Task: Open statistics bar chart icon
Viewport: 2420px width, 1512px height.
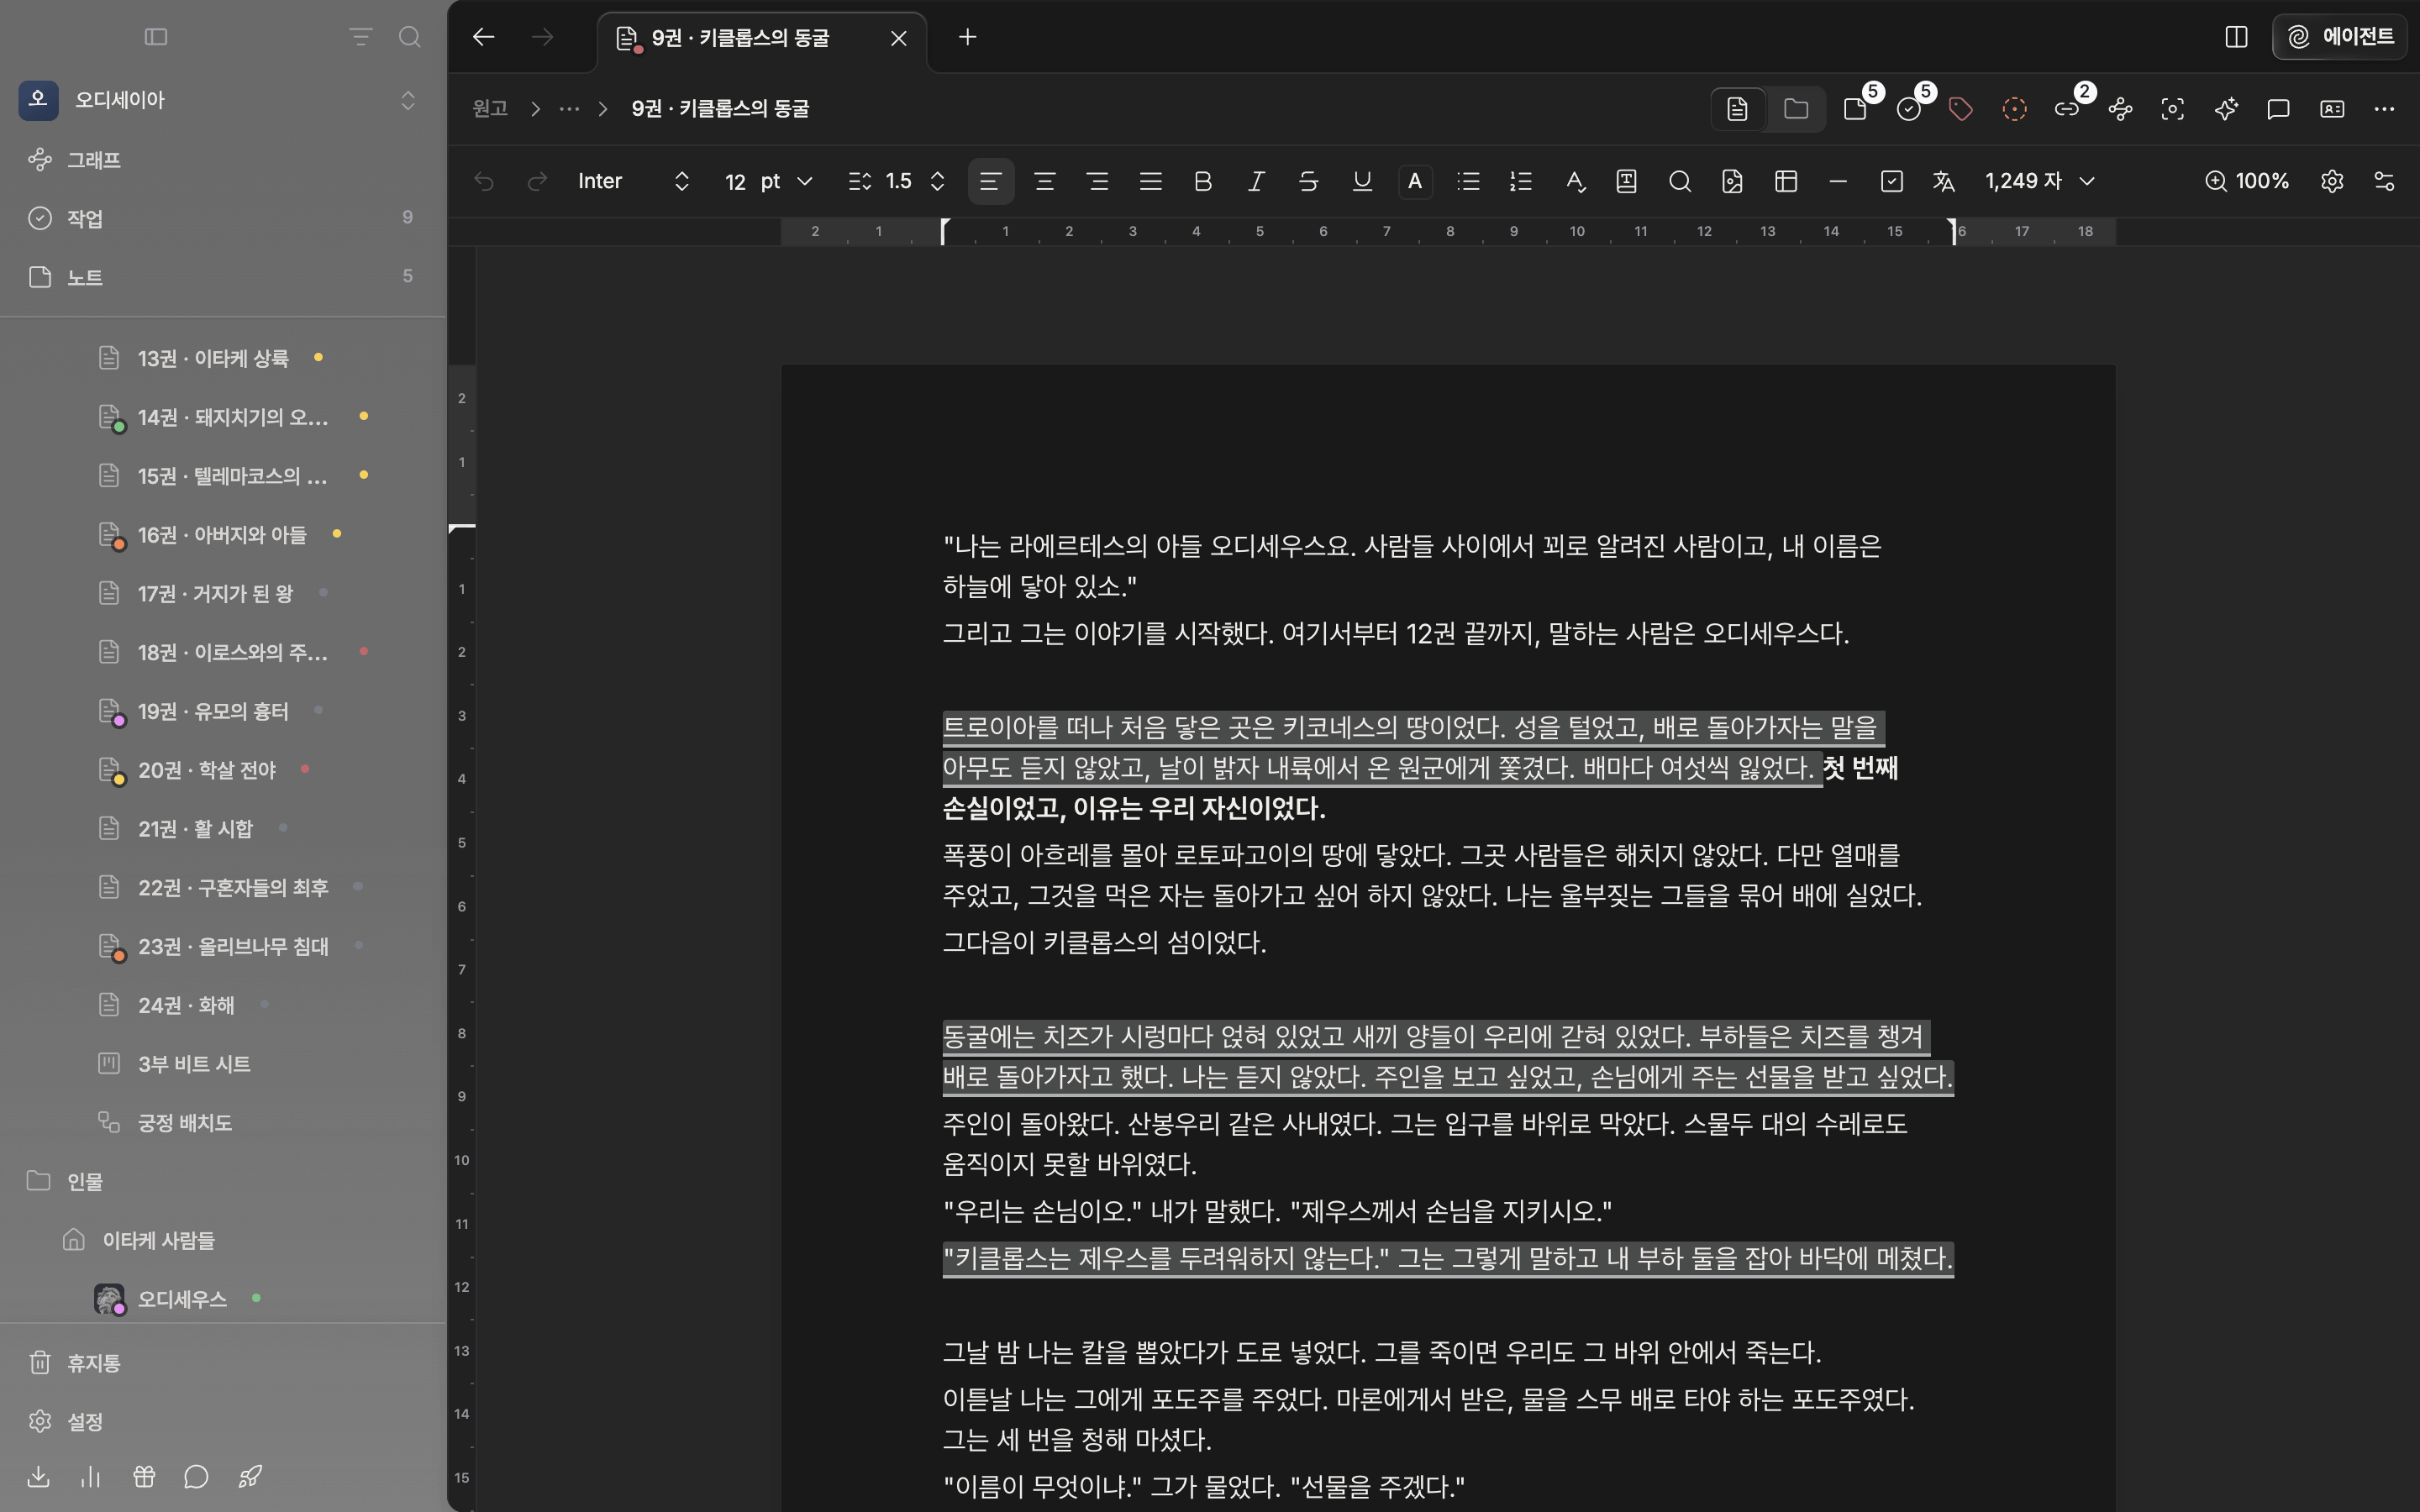Action: pyautogui.click(x=91, y=1476)
